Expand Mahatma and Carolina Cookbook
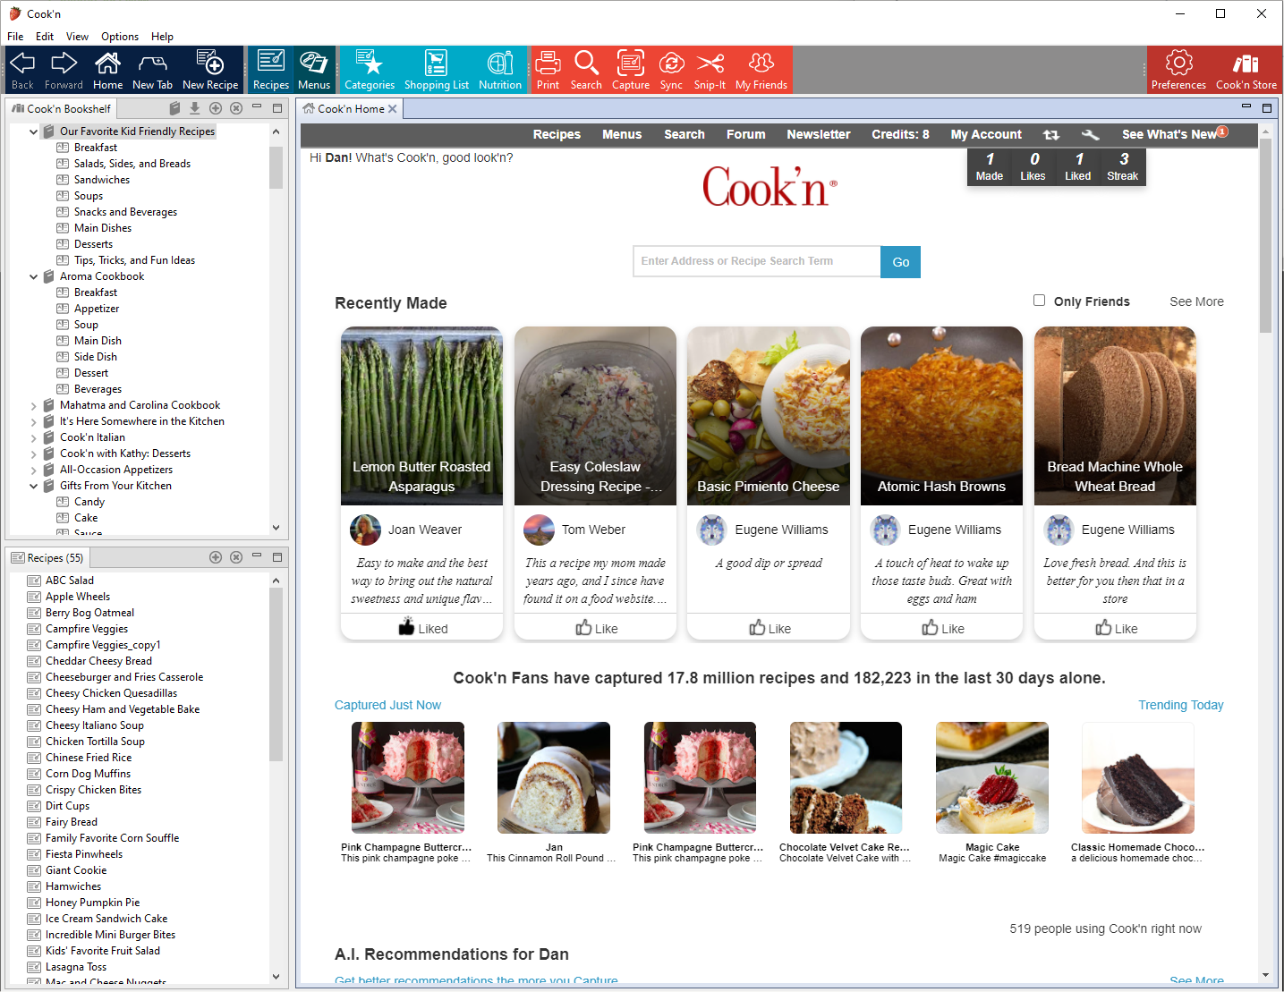This screenshot has width=1284, height=992. coord(34,405)
